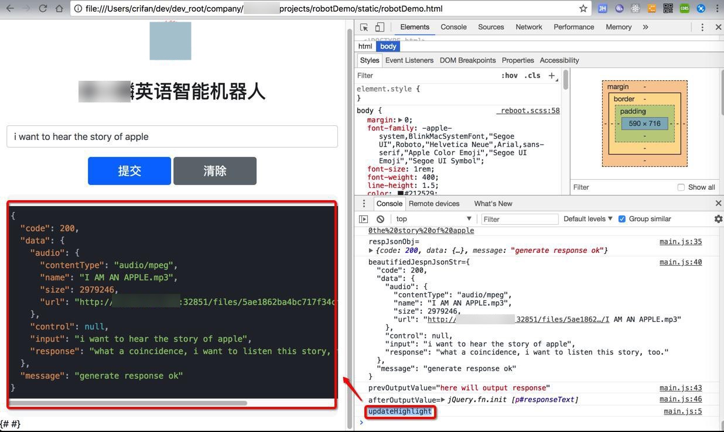This screenshot has height=432, width=724.
Task: Open the _reboot.scss:58 source link
Action: pos(528,111)
